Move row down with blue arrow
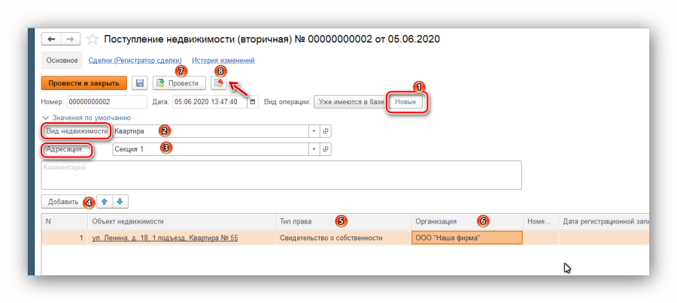This screenshot has width=677, height=303. (x=120, y=201)
